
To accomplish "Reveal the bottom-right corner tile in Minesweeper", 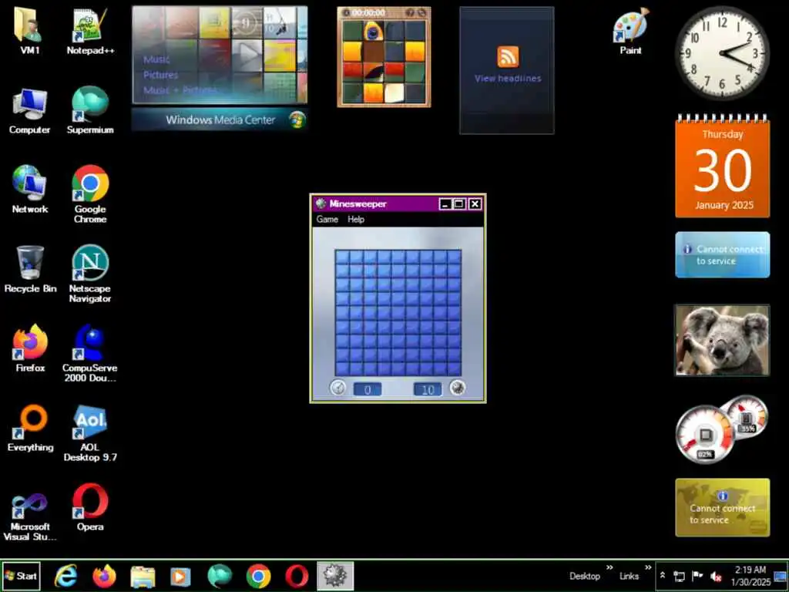I will [x=455, y=368].
